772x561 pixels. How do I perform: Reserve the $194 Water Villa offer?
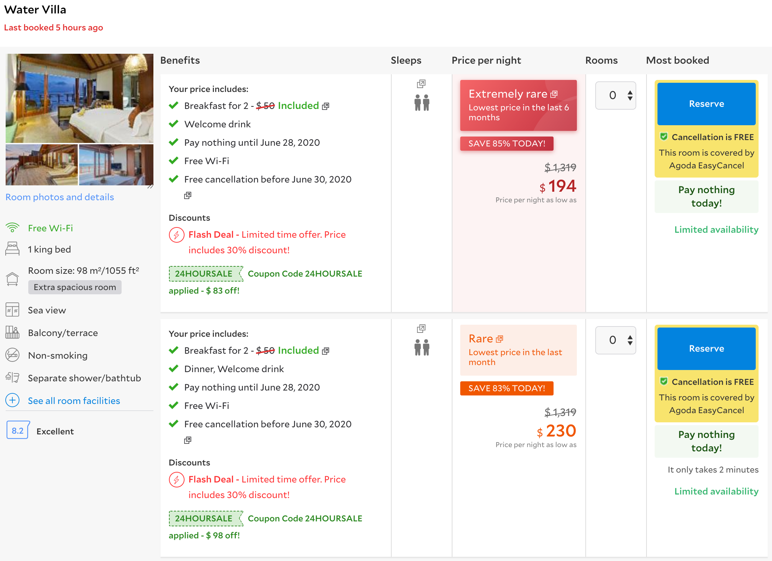[x=706, y=104]
